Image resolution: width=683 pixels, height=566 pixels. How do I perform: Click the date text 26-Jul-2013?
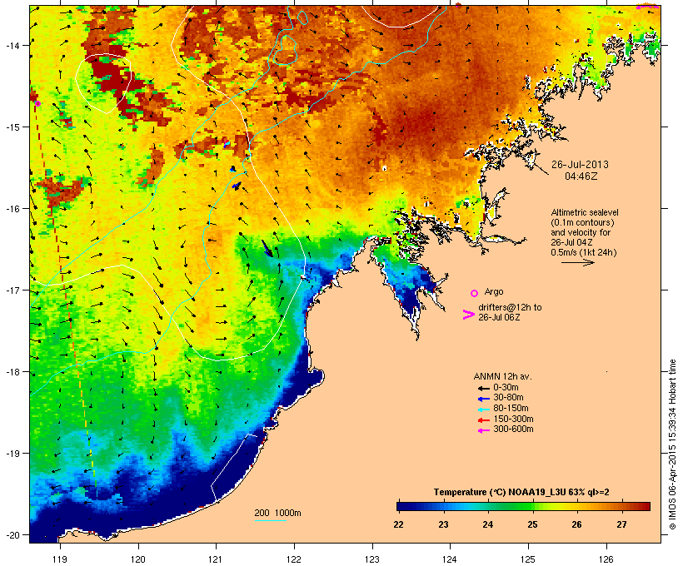pyautogui.click(x=580, y=165)
